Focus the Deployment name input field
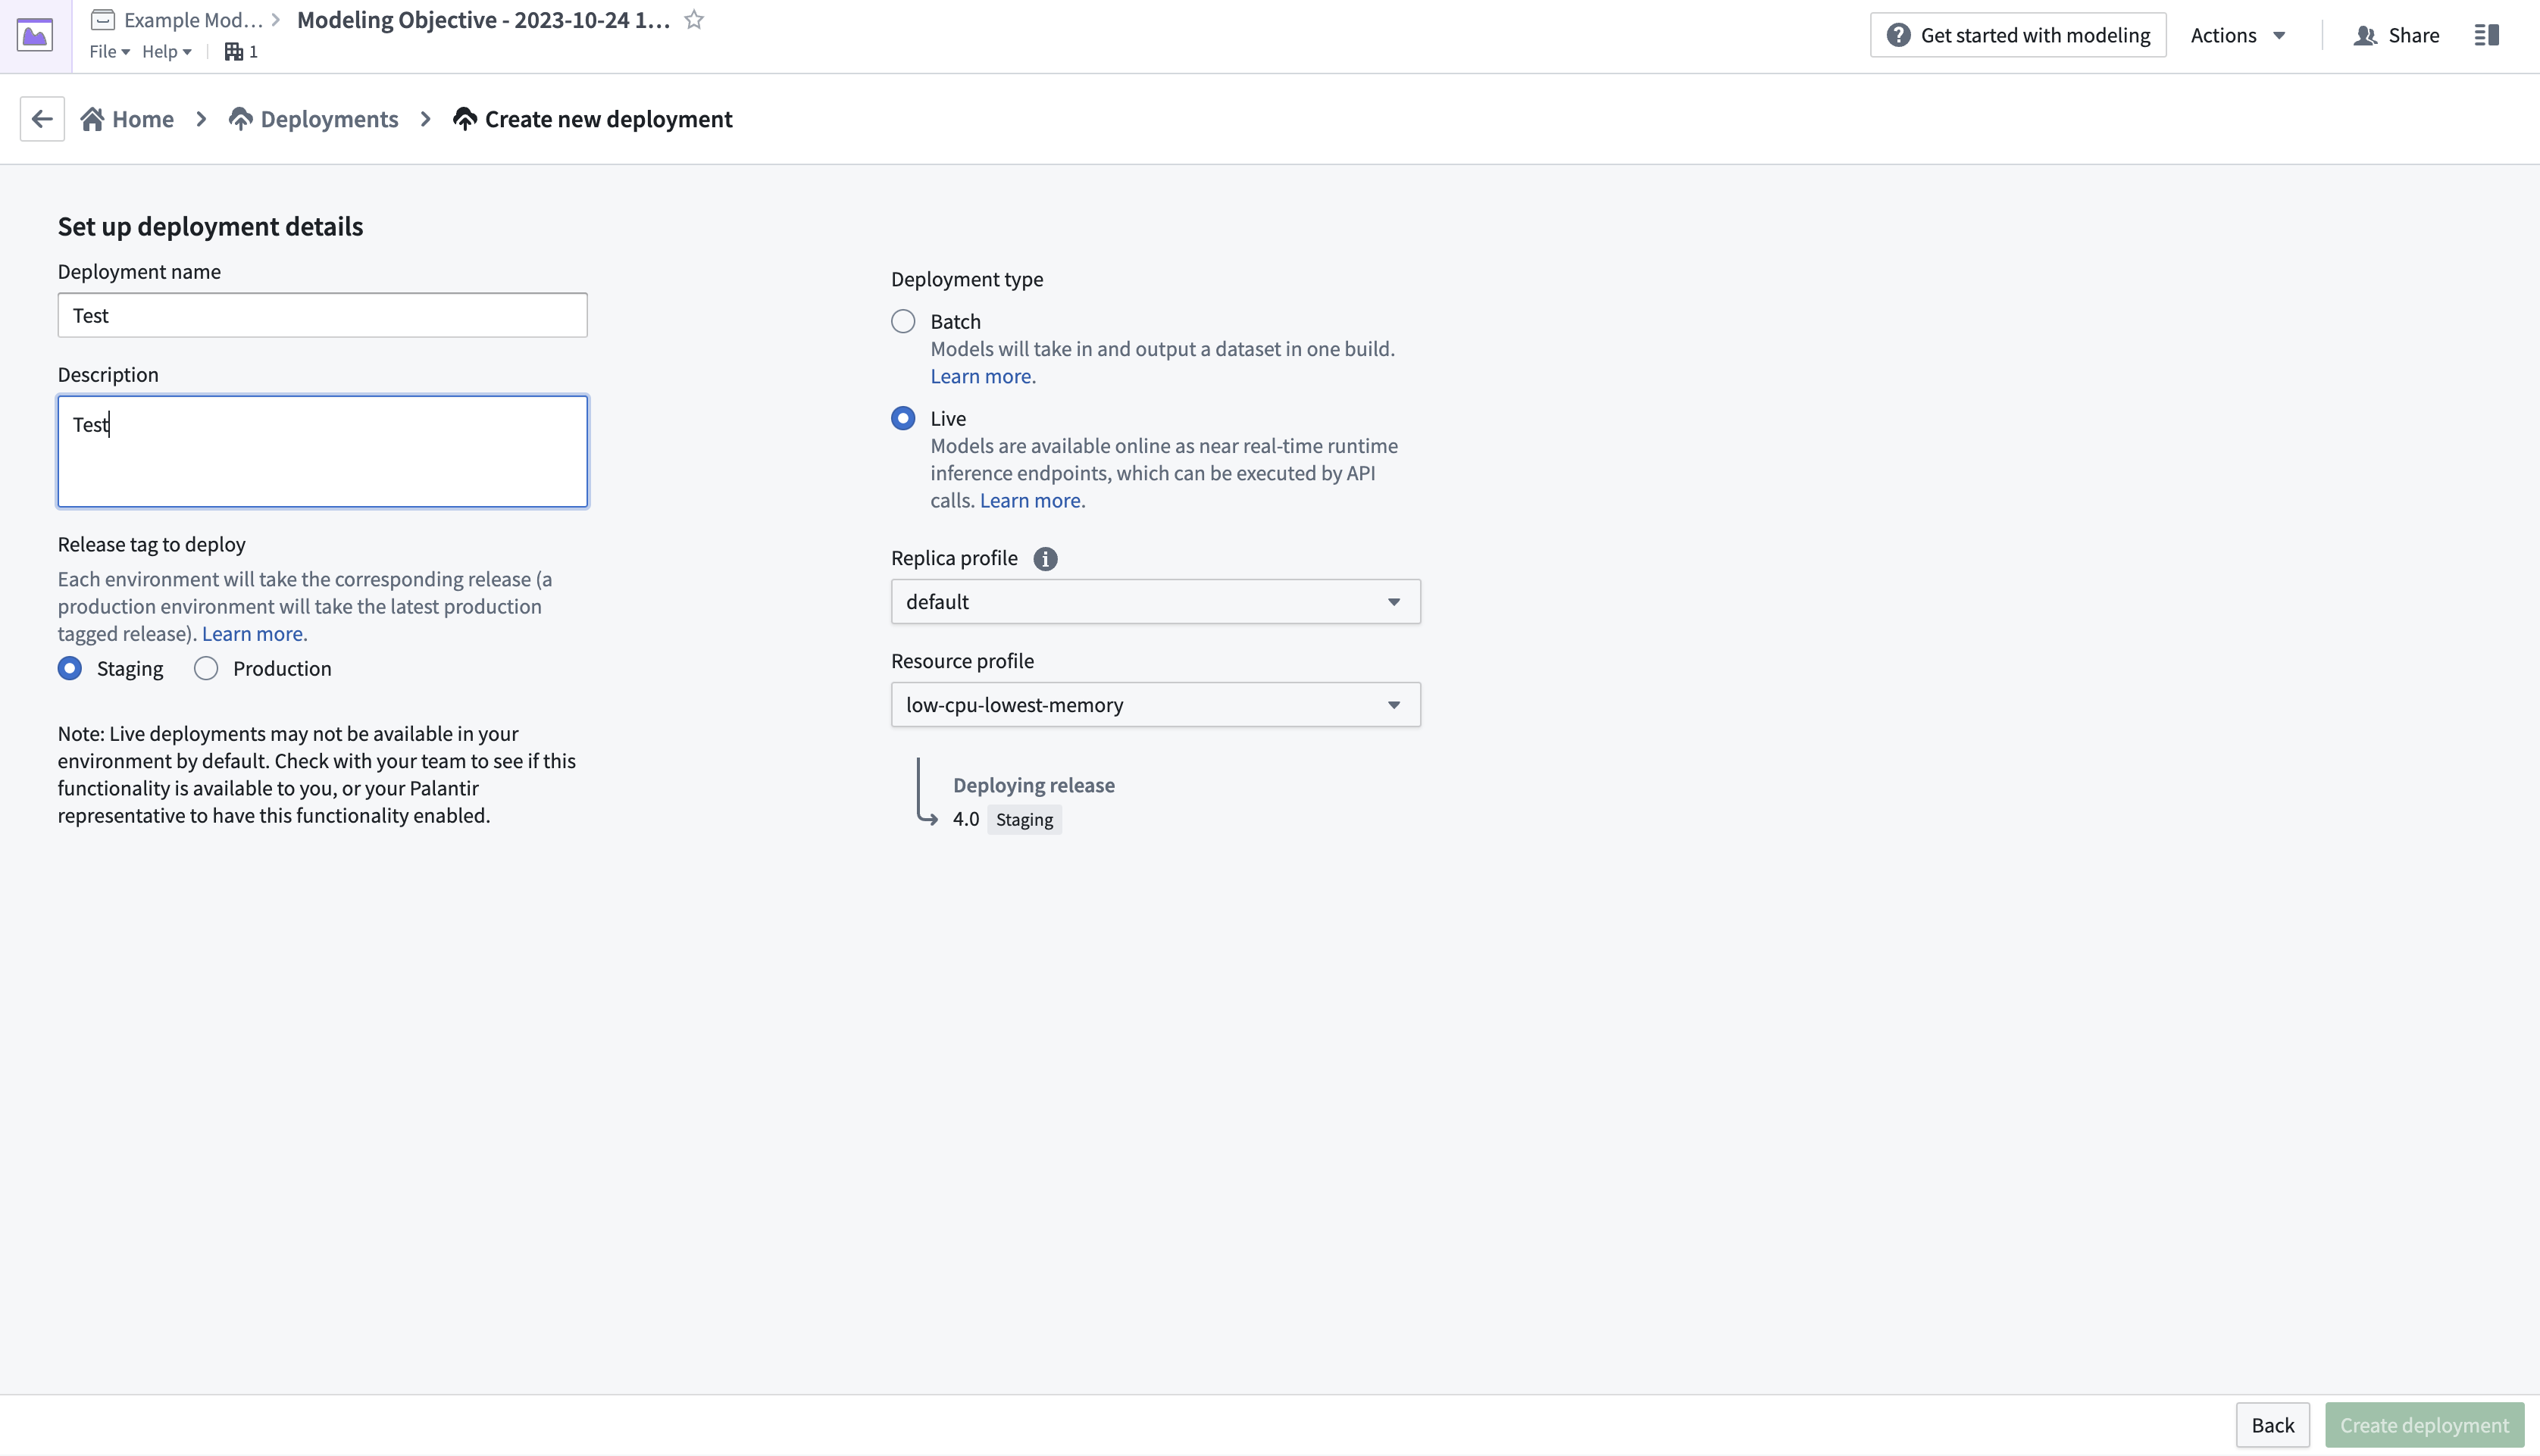 pos(322,316)
